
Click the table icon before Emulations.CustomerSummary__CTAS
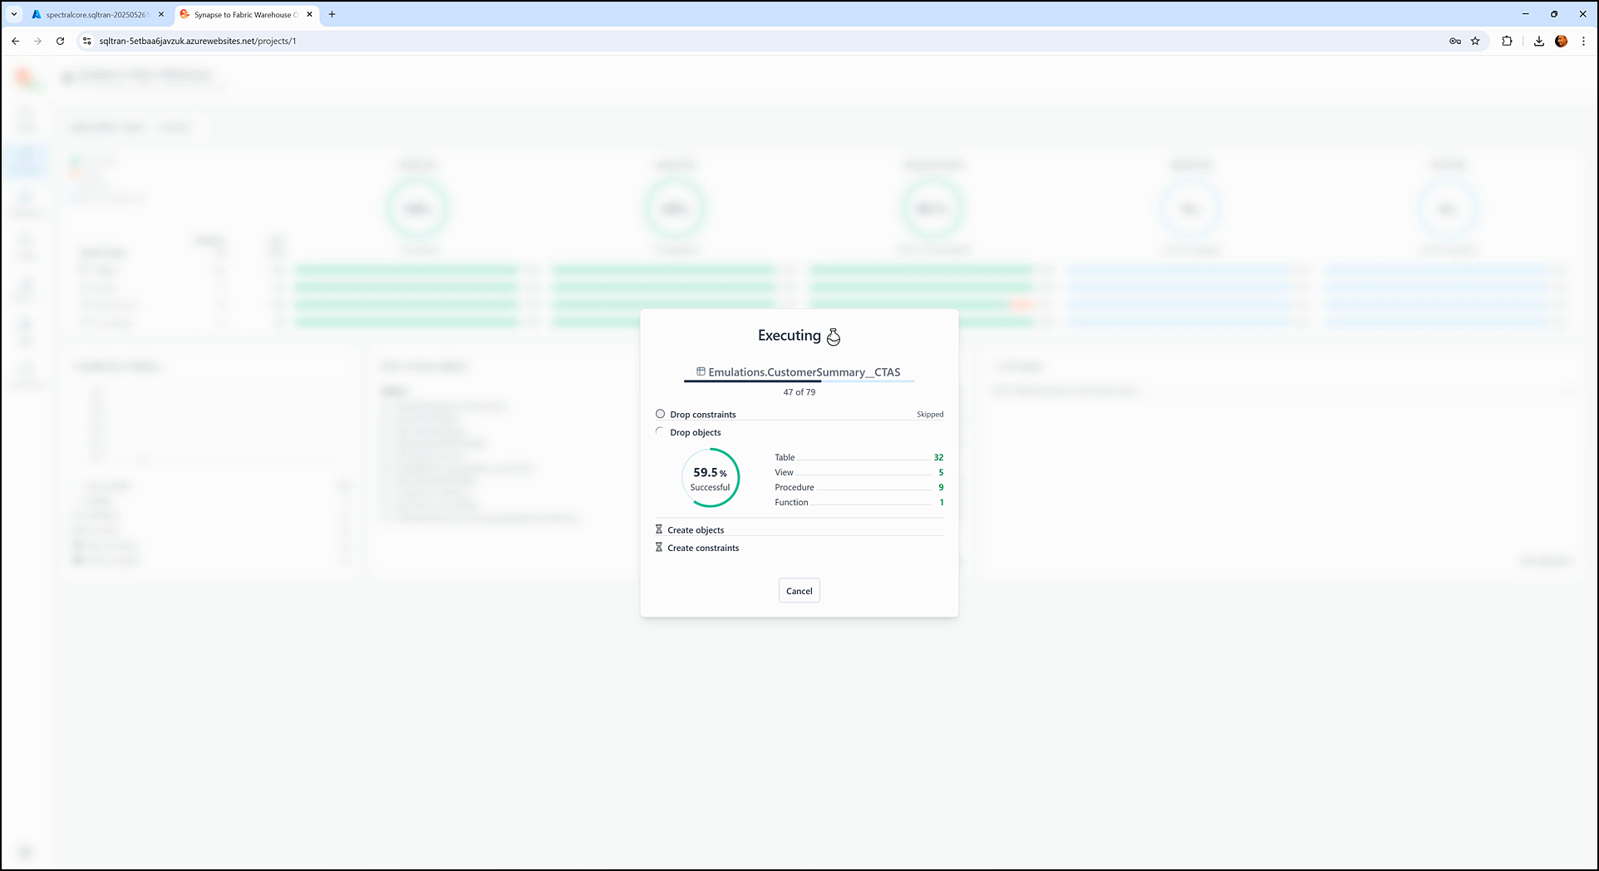tap(701, 372)
